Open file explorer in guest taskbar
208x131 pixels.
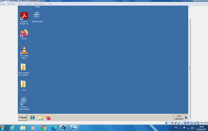[x=41, y=118]
